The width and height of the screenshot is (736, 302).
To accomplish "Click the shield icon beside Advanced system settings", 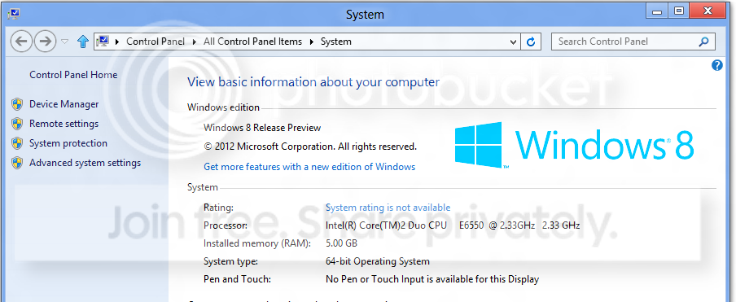I will click(x=17, y=163).
